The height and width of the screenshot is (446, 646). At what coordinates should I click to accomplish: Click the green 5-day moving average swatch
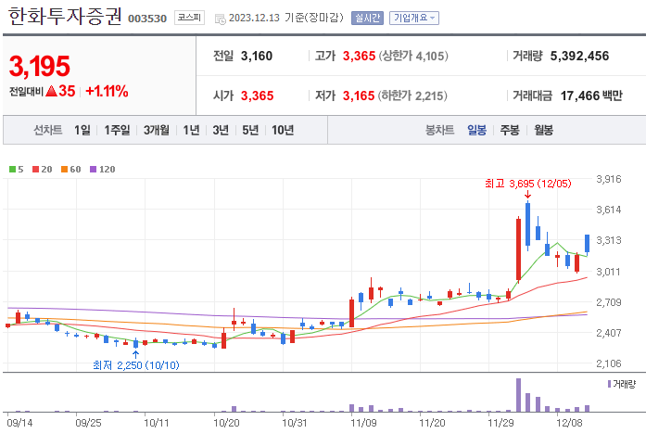(x=12, y=169)
